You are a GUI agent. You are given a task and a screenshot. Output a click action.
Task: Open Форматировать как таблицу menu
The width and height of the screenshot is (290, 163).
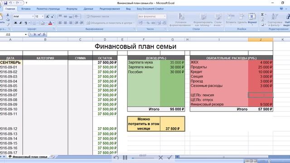point(203,20)
